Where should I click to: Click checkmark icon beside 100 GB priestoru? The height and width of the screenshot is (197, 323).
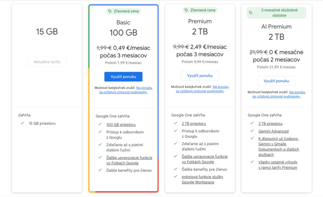[x=100, y=124]
